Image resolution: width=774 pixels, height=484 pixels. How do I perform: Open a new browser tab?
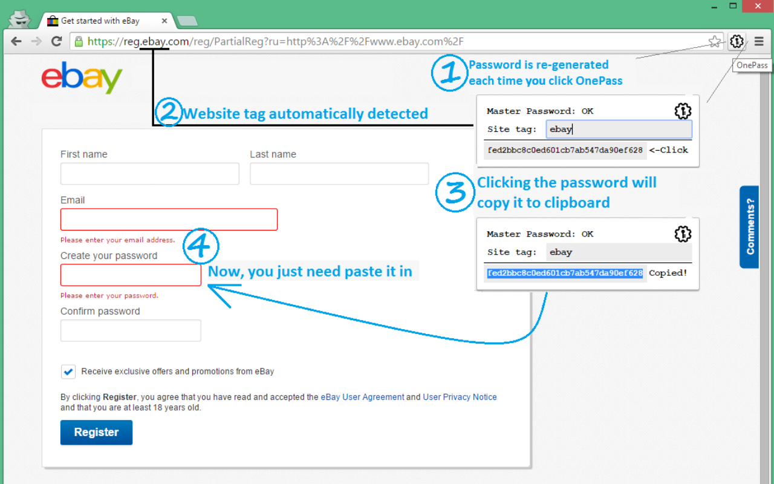pos(187,21)
